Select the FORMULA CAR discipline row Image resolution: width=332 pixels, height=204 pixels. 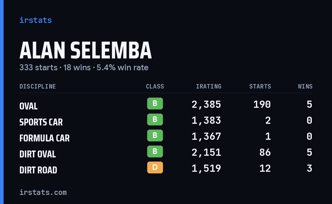166,136
